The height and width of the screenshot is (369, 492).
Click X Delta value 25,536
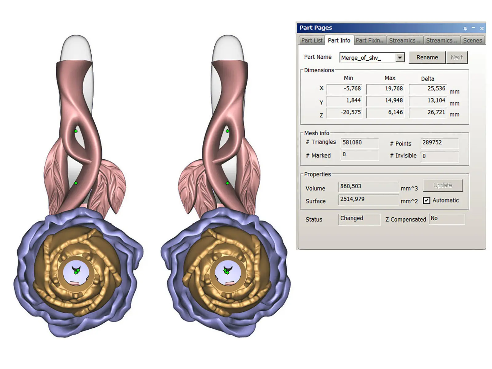tap(428, 89)
